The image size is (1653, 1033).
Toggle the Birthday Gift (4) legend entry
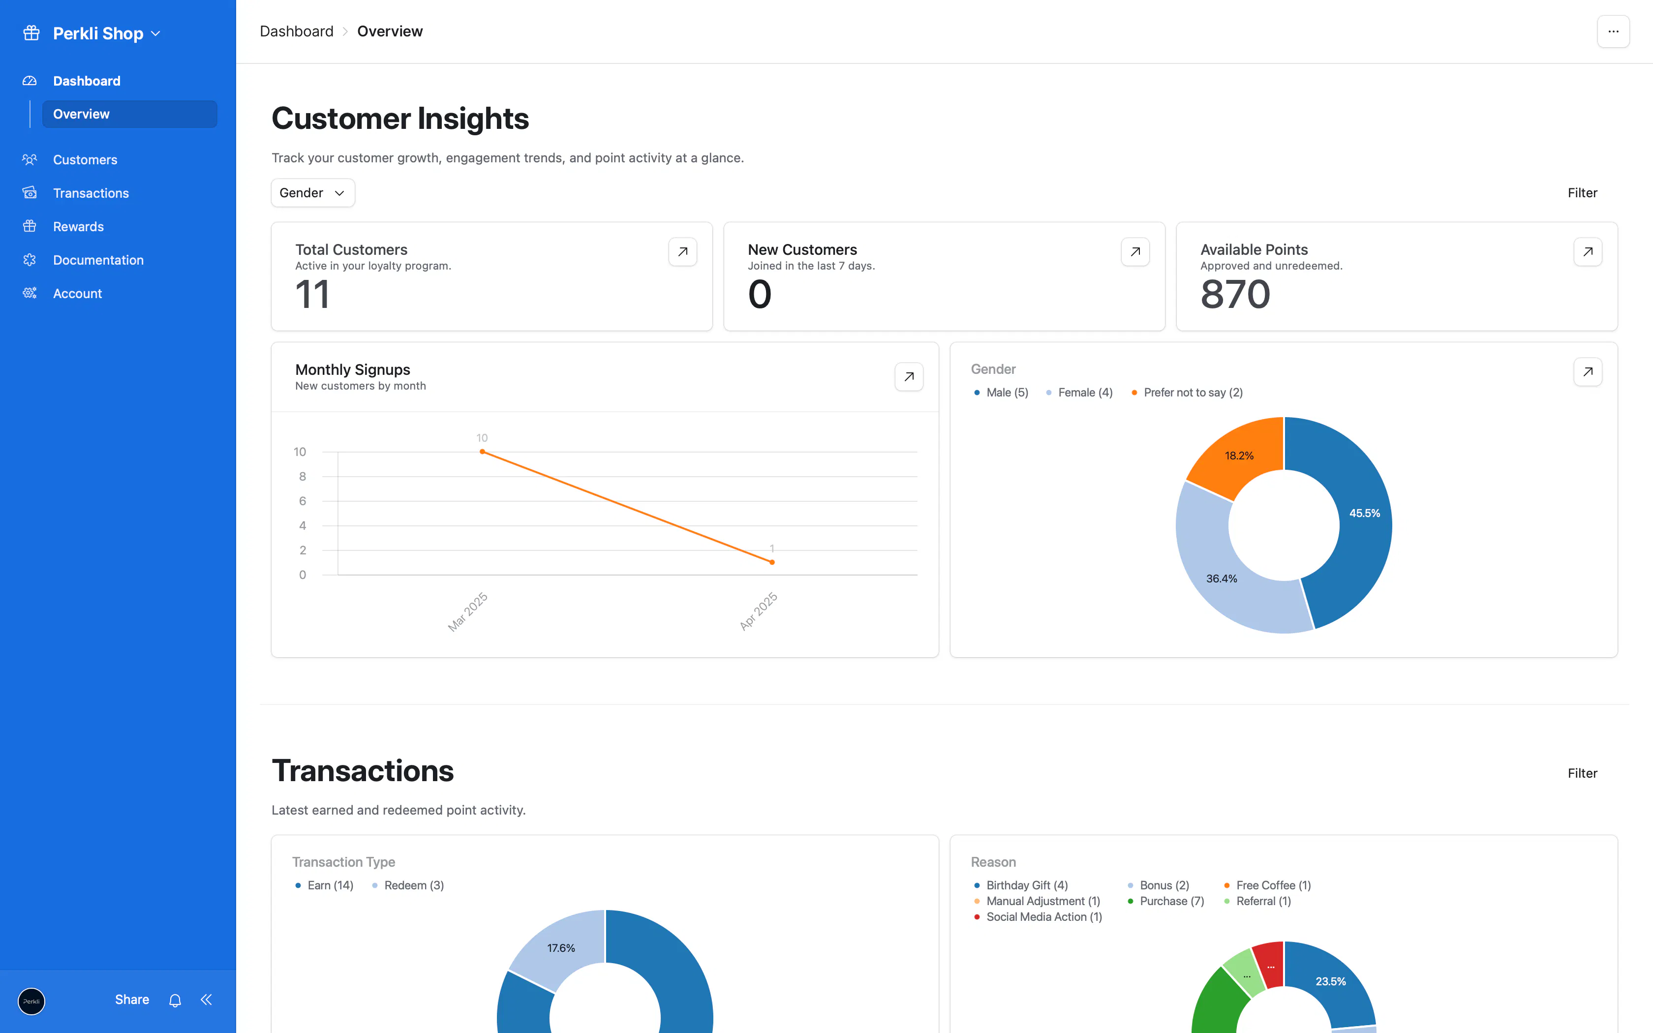pyautogui.click(x=1021, y=885)
